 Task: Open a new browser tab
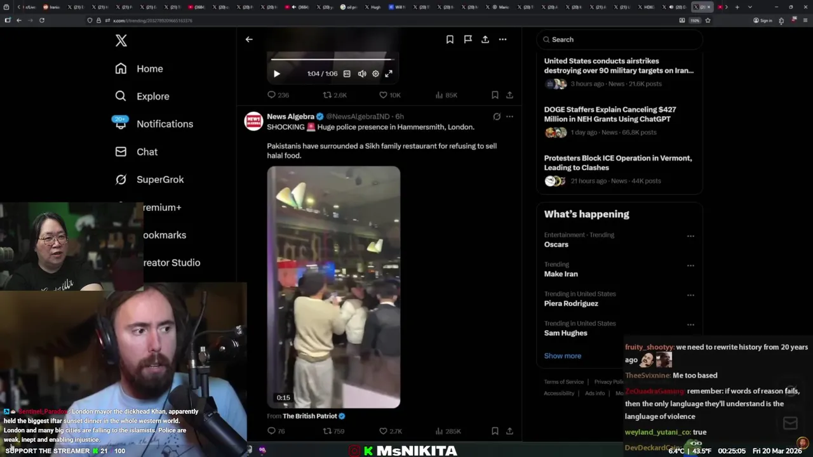pos(737,7)
